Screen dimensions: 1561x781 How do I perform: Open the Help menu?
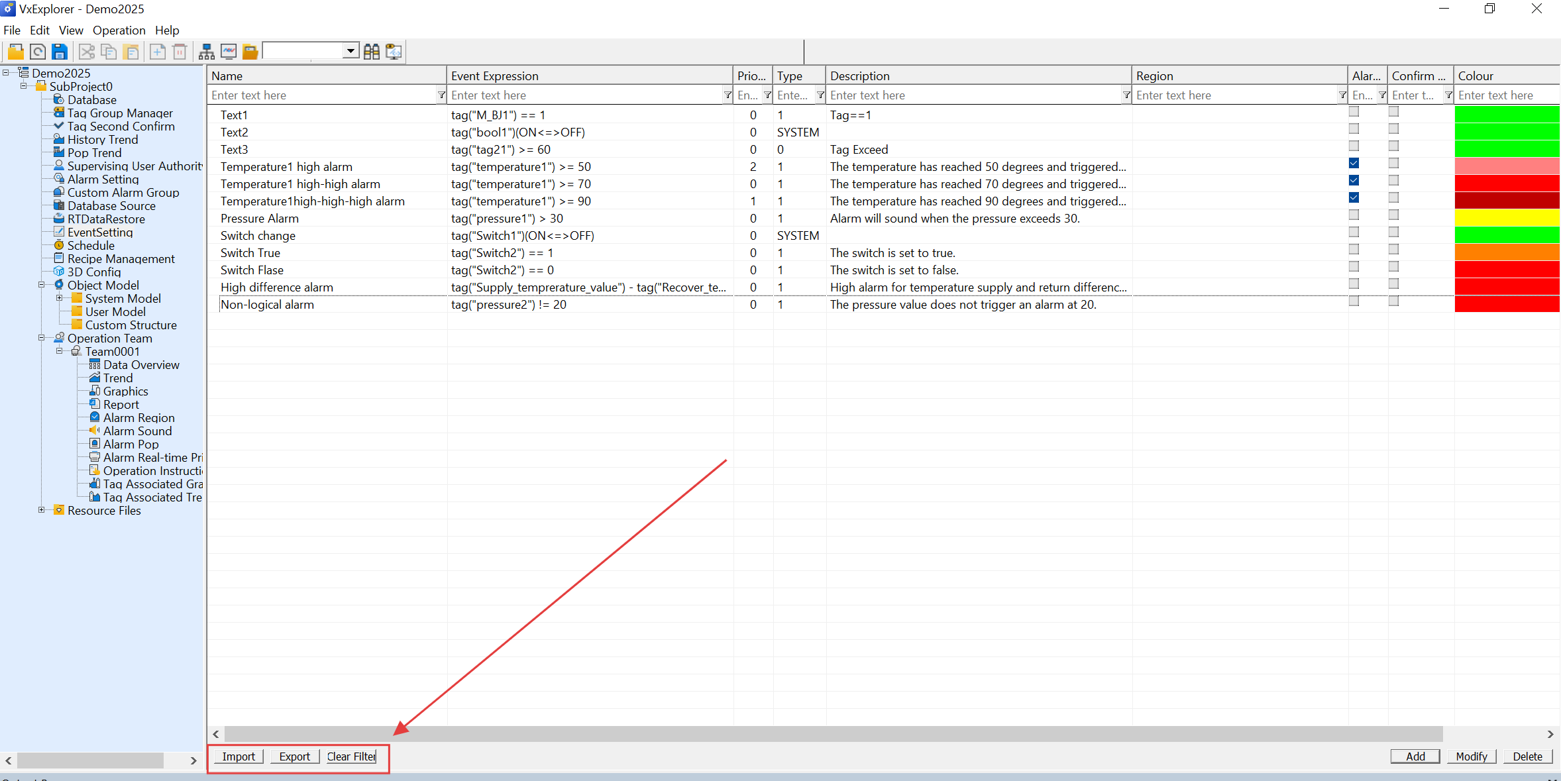(167, 30)
